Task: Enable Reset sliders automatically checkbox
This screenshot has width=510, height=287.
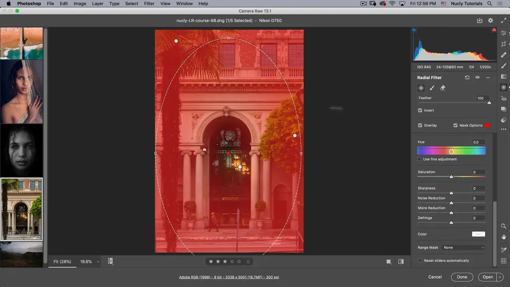Action: (420, 261)
